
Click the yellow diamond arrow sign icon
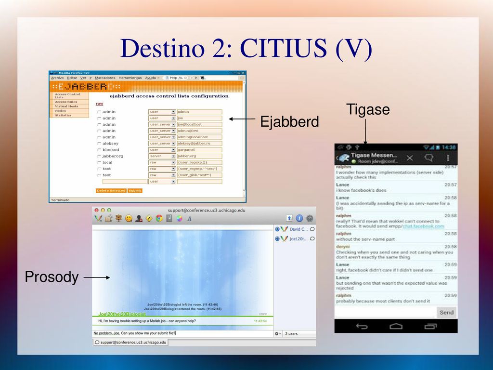(x=149, y=218)
